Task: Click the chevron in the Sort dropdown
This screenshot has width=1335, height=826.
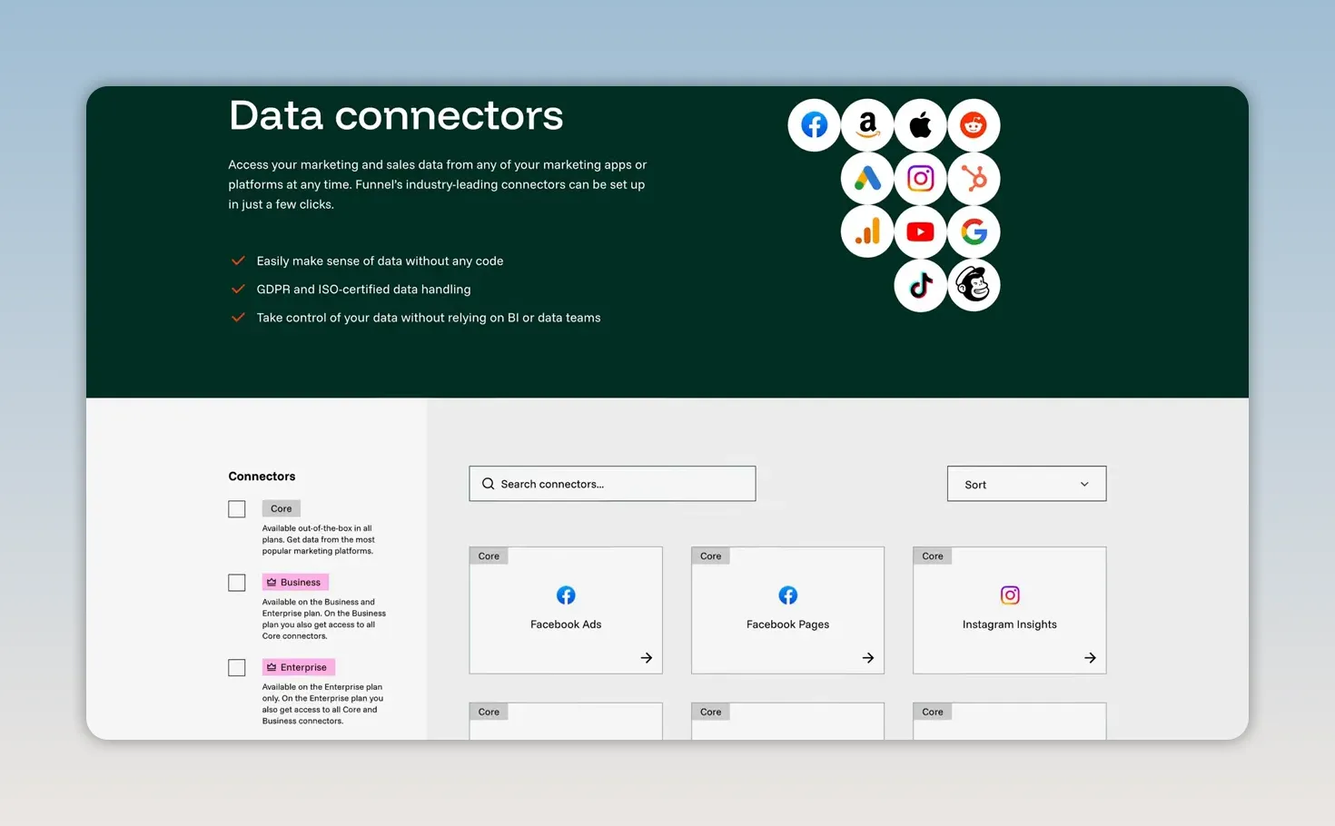Action: [x=1084, y=485]
